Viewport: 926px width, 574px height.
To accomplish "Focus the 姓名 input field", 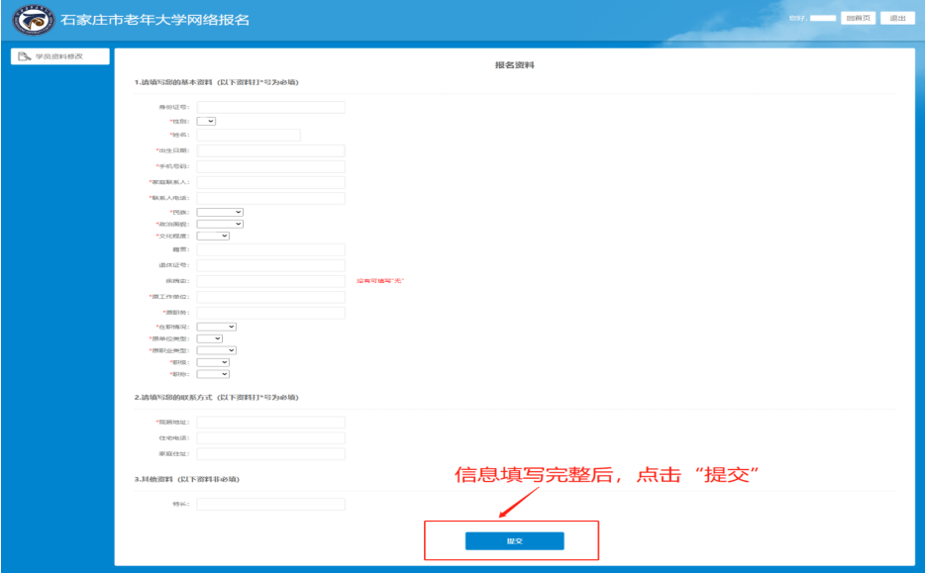I will (x=249, y=136).
